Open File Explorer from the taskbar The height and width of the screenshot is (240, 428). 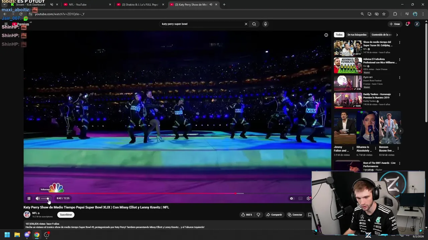pos(17,235)
